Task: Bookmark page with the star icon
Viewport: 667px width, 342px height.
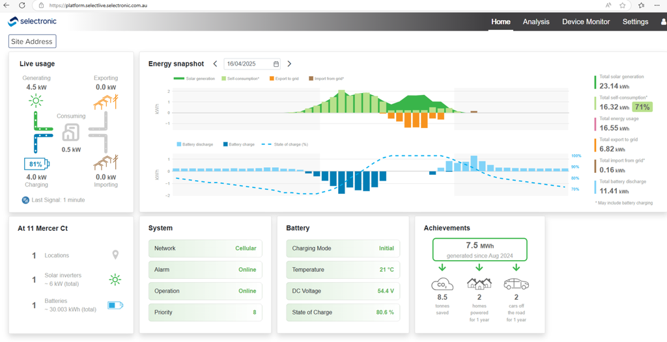Action: 622,5
